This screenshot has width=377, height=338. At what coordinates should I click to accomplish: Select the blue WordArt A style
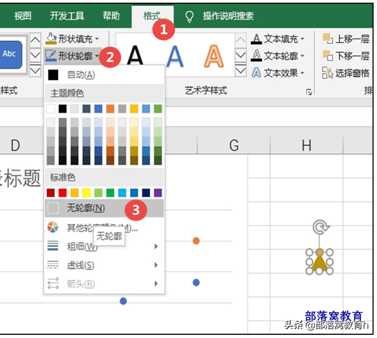(x=175, y=56)
